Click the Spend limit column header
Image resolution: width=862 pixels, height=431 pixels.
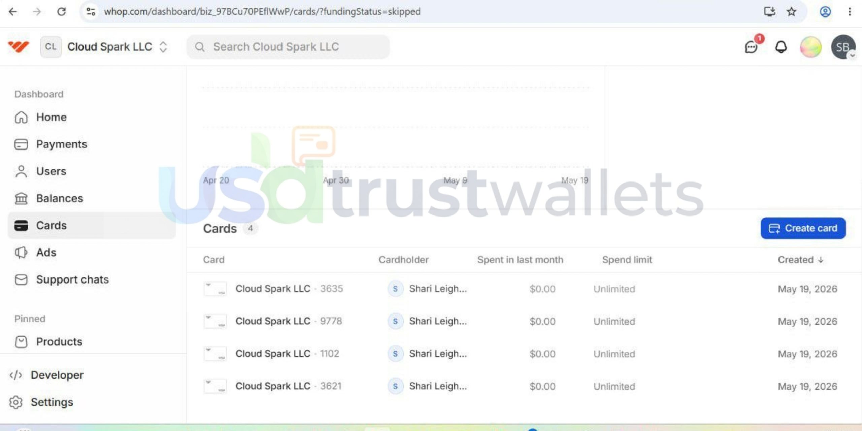point(627,260)
